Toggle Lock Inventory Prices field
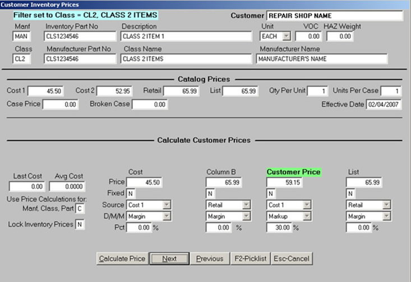The height and width of the screenshot is (282, 411). point(80,224)
